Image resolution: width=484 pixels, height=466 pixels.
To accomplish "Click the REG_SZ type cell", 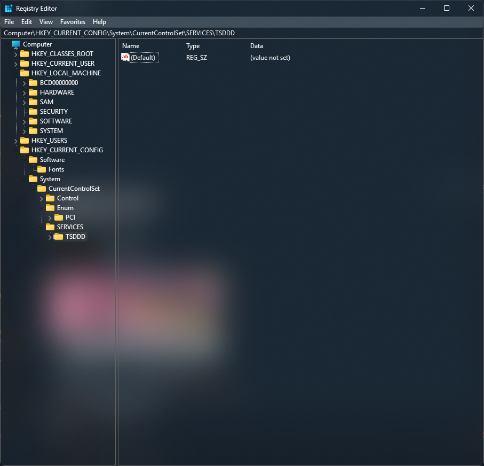I will pos(196,58).
